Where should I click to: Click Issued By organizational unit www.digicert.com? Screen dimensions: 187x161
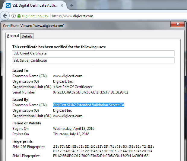(68, 116)
